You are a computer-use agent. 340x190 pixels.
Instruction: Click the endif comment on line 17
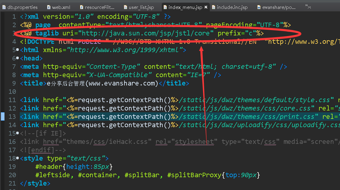(x=43, y=150)
